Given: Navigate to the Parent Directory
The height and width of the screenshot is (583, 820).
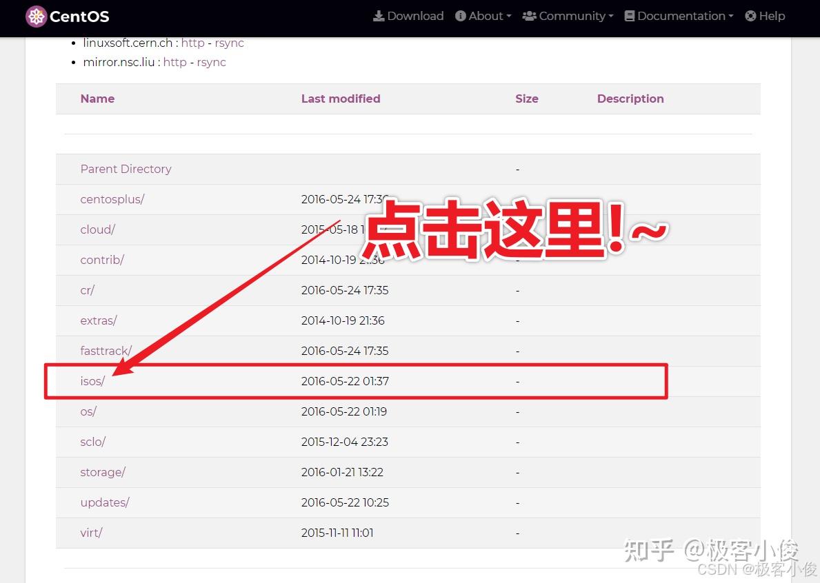Looking at the screenshot, I should pyautogui.click(x=126, y=169).
